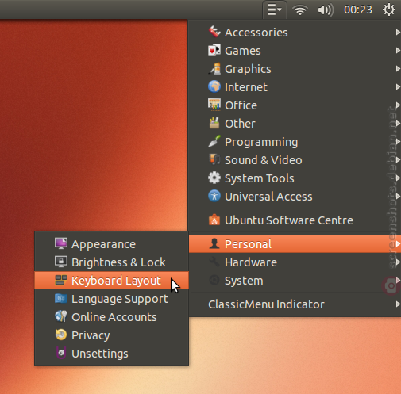
Task: Click the Accessories Swiss knife icon
Action: [x=214, y=32]
